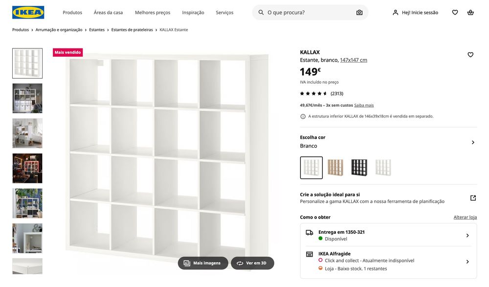Open the Produtos menu
Viewport: 489px width, 287px height.
pos(72,12)
